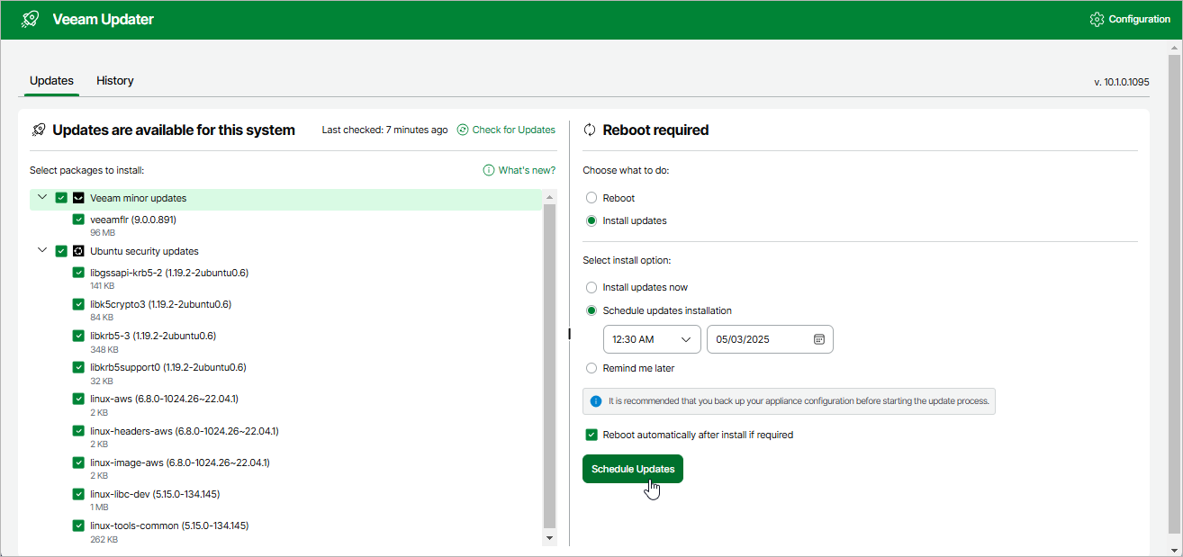Toggle the Veeam minor updates checkbox

point(61,198)
